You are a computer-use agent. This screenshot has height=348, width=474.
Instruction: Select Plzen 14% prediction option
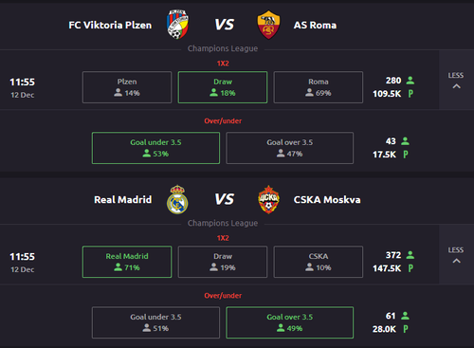(x=127, y=87)
